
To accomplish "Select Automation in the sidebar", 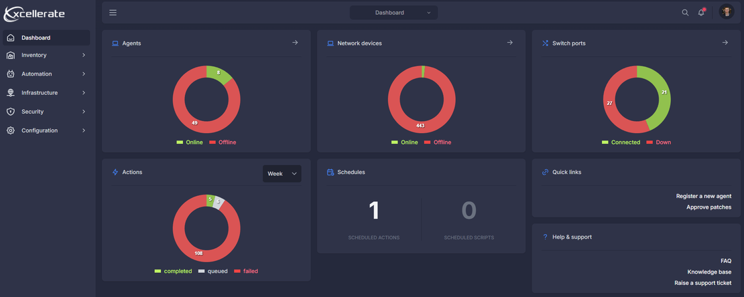I will pyautogui.click(x=46, y=74).
